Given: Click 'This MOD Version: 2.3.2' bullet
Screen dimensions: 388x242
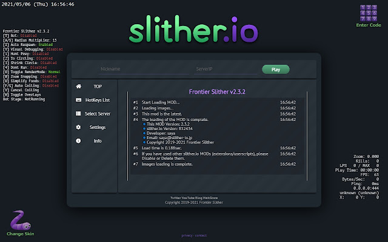Looking at the screenshot, I should [x=166, y=124].
